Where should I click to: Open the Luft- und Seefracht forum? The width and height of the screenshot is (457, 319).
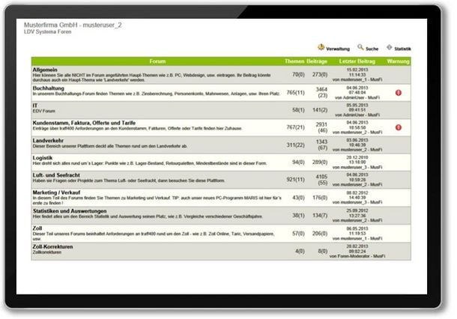point(60,175)
